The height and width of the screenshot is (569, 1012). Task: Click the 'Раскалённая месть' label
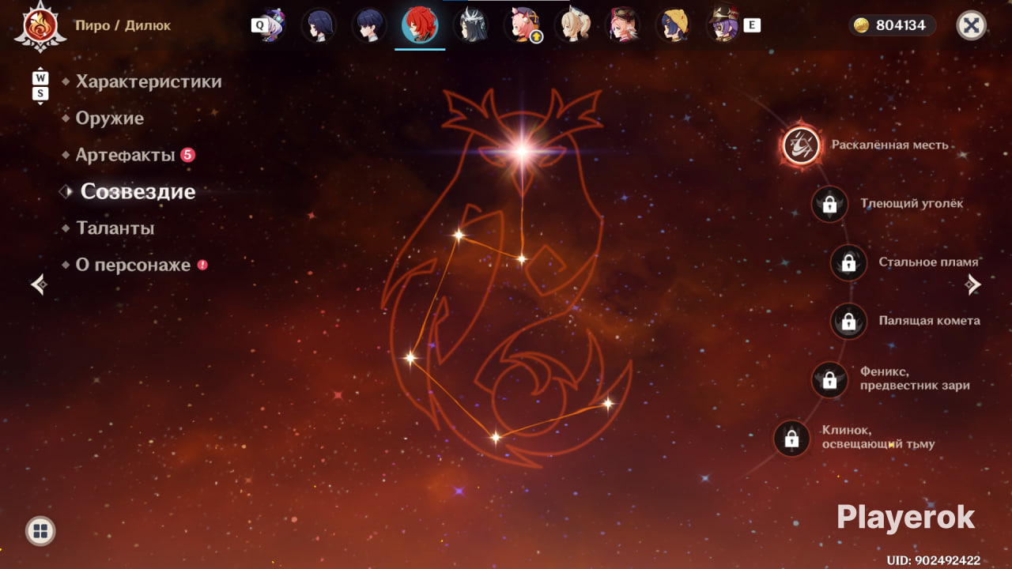889,145
